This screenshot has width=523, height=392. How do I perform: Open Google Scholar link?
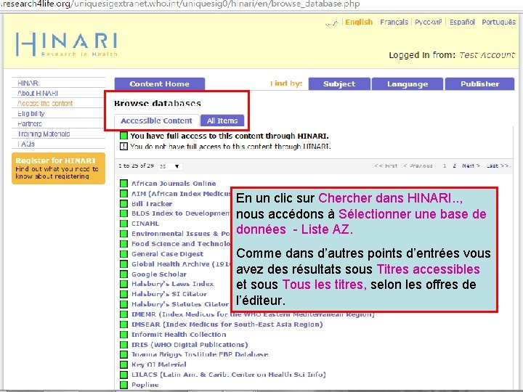pos(159,274)
